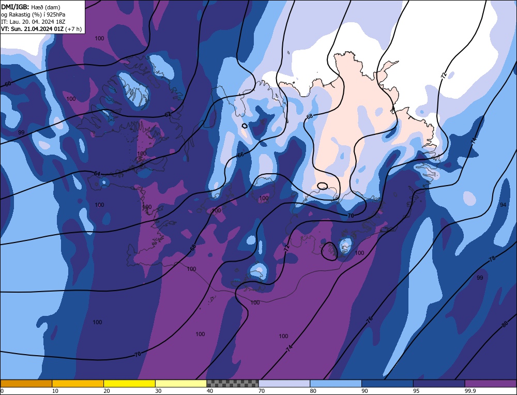Click the 'IT: Lau. 20. 04. 2024 18Z' line
517x395 pixels.
coord(33,22)
